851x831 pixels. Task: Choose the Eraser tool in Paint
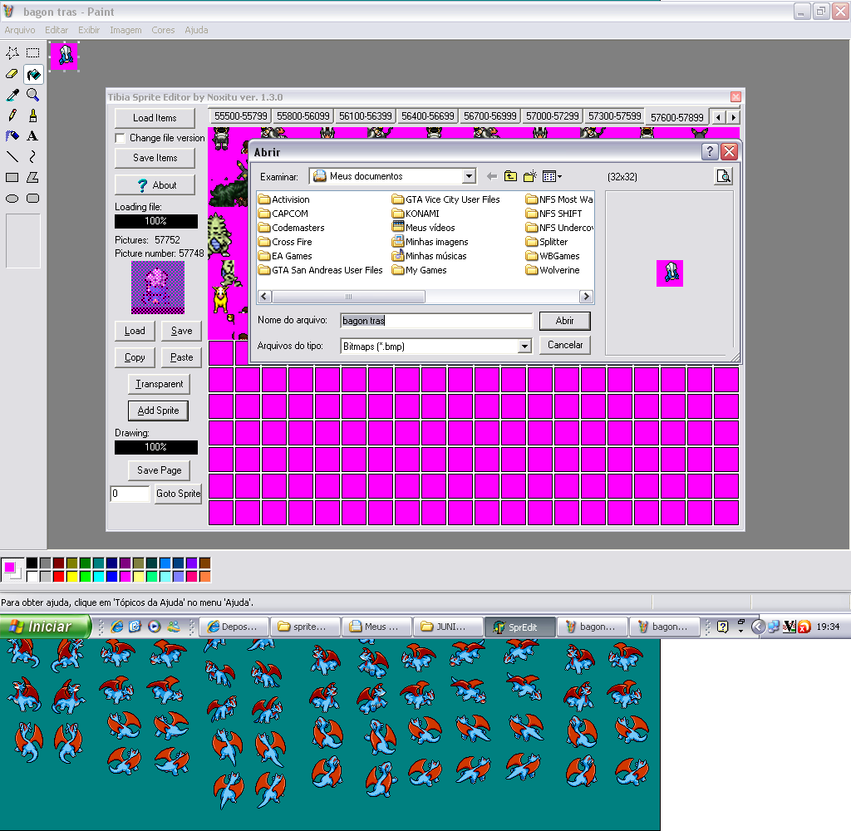tap(12, 74)
